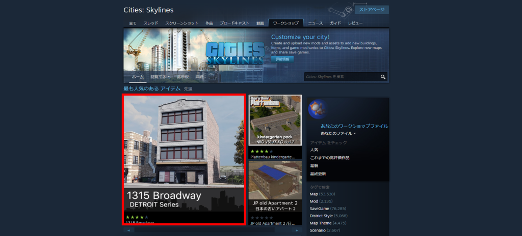Filter by the Map tag
This screenshot has height=236, width=522.
click(x=314, y=194)
